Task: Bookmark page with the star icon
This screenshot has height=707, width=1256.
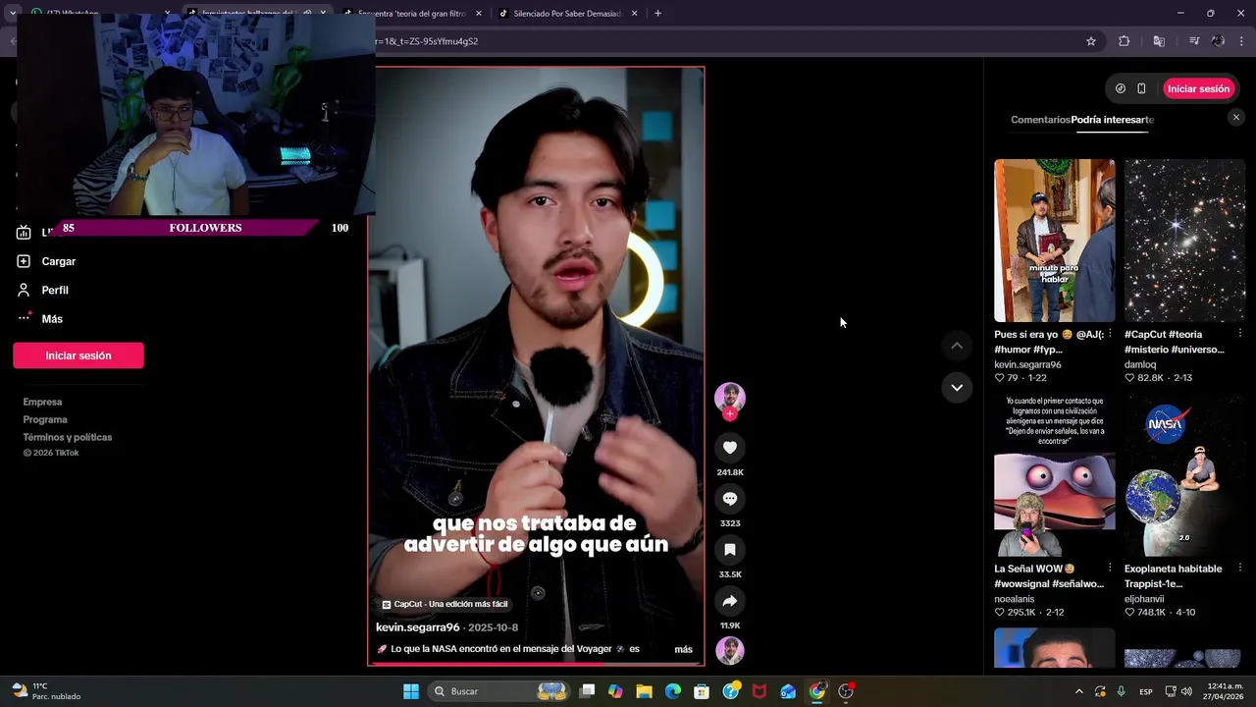Action: 1090,41
